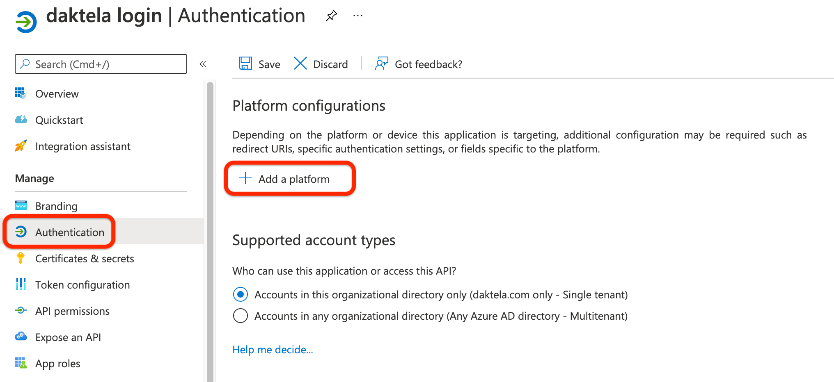Select Single tenant account type option

tap(240, 294)
